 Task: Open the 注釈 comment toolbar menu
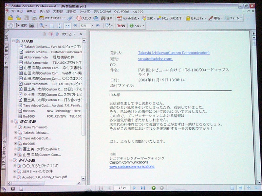pyautogui.click(x=149, y=18)
